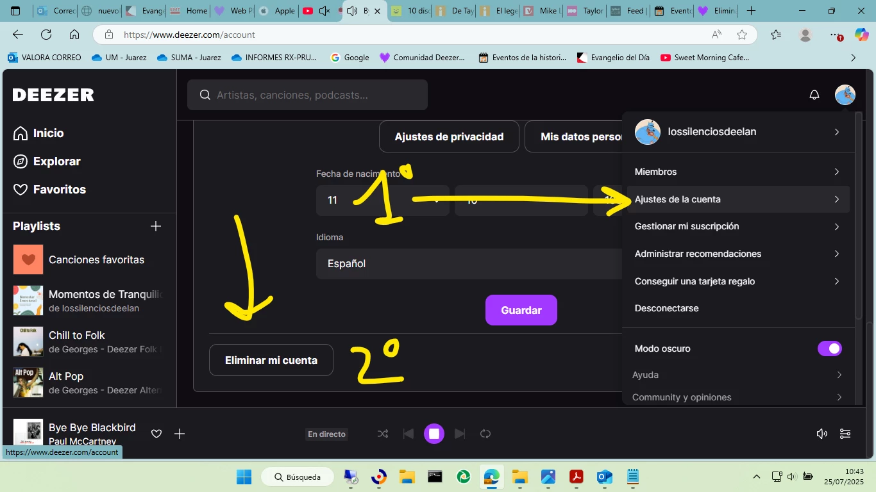Add page to favorites with star icon
The height and width of the screenshot is (492, 876).
pos(742,35)
